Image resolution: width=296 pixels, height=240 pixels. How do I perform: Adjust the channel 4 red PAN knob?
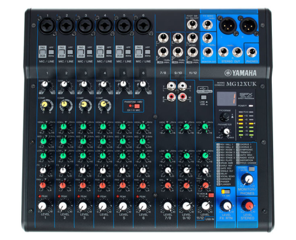103,185
